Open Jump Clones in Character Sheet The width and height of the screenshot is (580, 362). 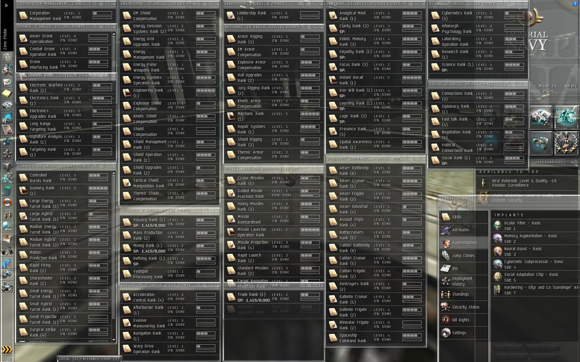(x=464, y=255)
